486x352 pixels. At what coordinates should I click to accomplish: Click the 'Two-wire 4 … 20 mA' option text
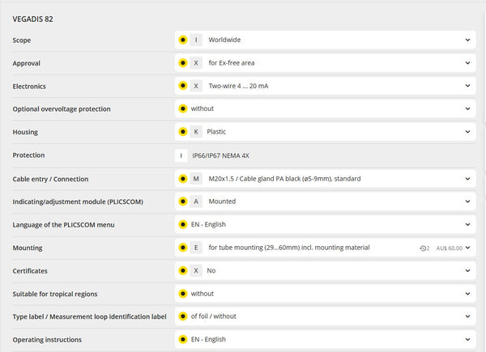point(241,86)
